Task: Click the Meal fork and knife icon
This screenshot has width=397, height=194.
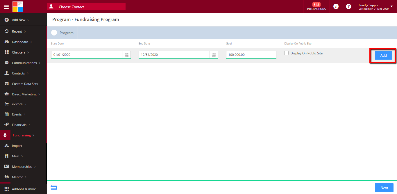Action: tap(7, 156)
